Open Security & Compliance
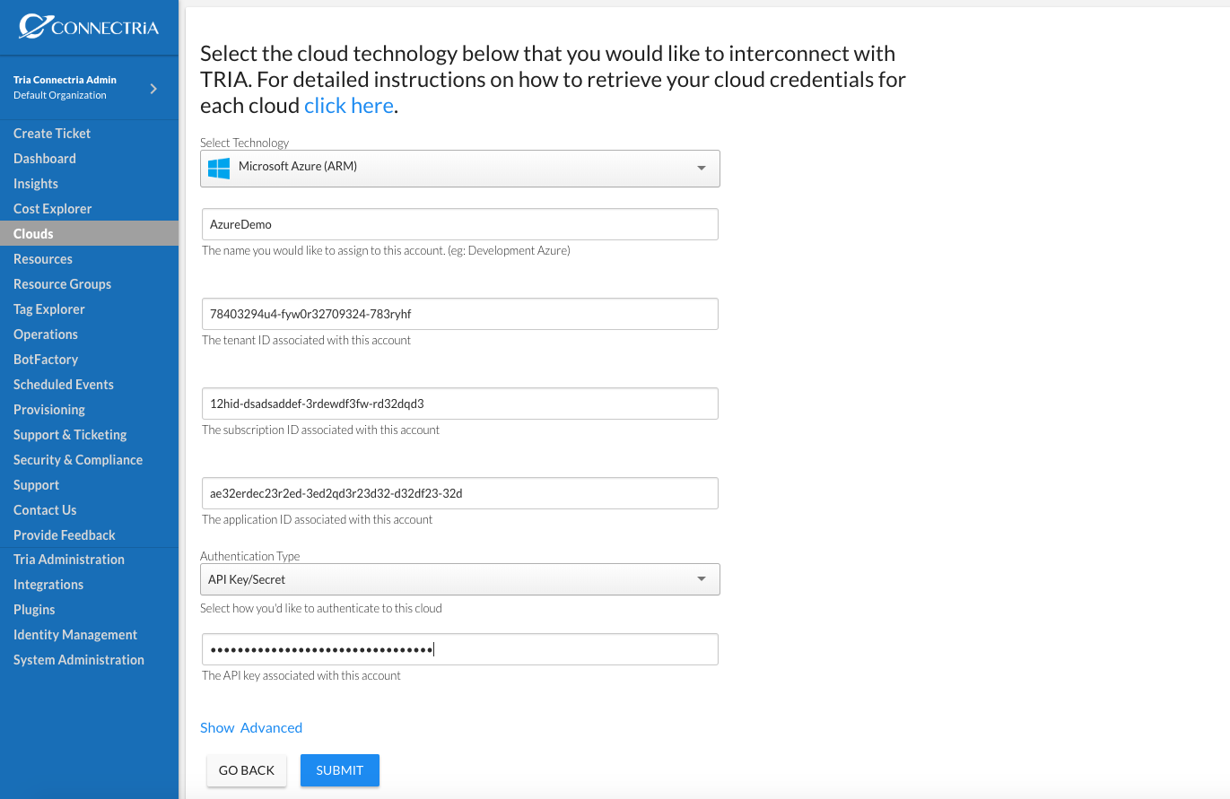 [x=78, y=460]
